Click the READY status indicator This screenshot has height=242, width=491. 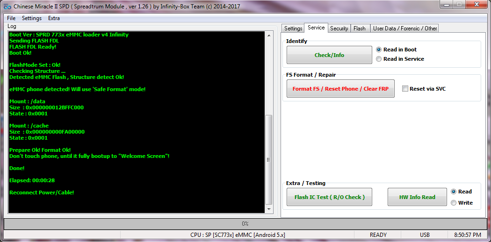pyautogui.click(x=378, y=235)
